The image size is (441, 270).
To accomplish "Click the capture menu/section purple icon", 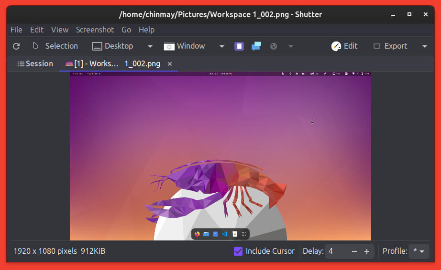I will click(239, 46).
